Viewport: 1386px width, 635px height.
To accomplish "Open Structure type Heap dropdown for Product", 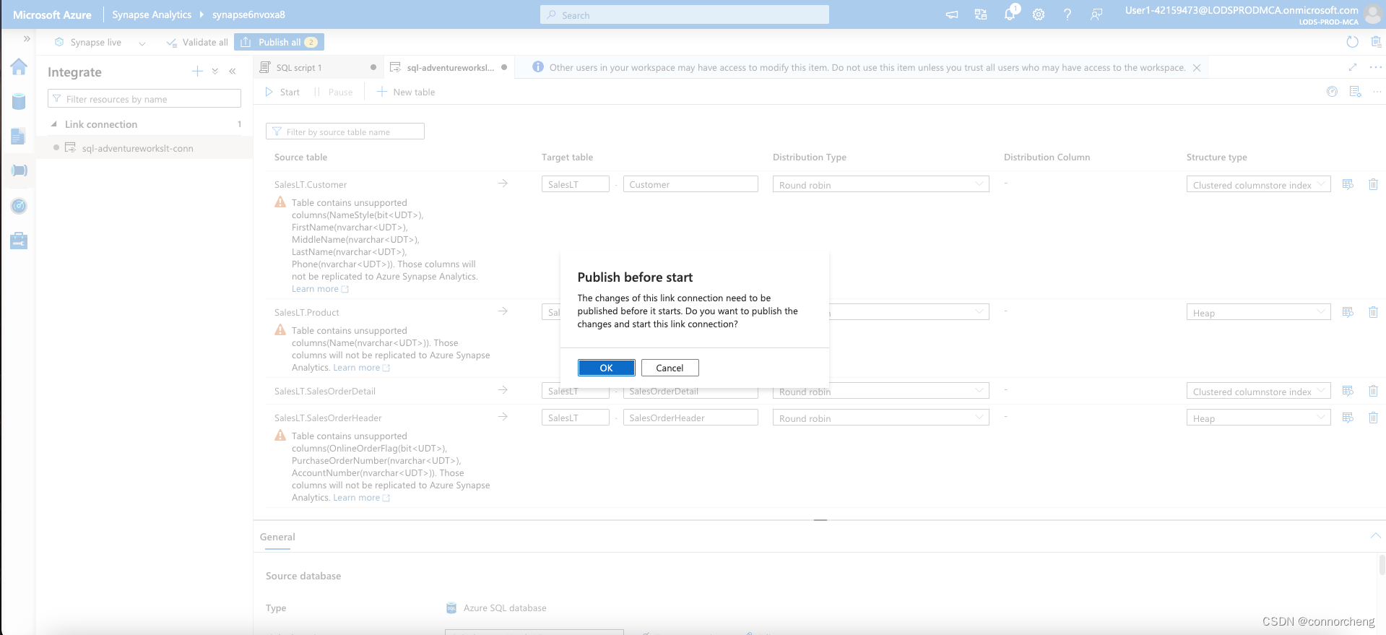I will [1258, 312].
